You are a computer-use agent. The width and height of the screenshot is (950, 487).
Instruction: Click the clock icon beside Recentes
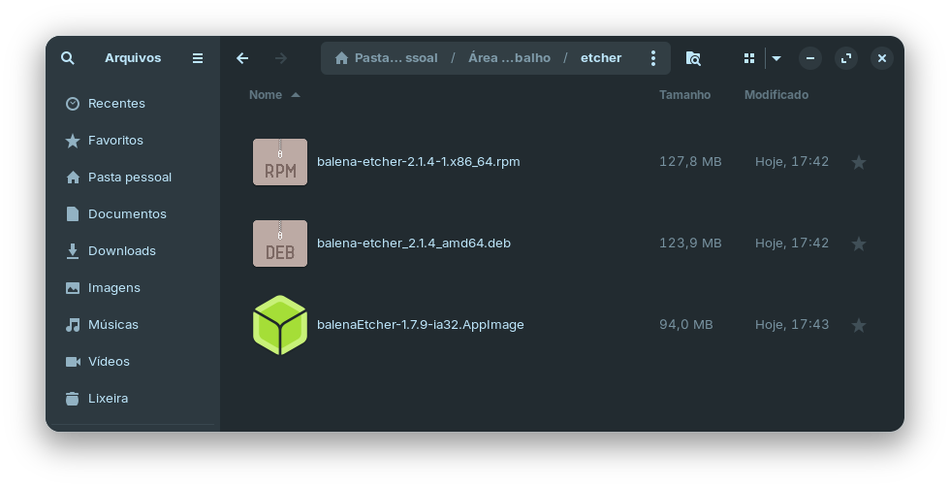click(73, 104)
